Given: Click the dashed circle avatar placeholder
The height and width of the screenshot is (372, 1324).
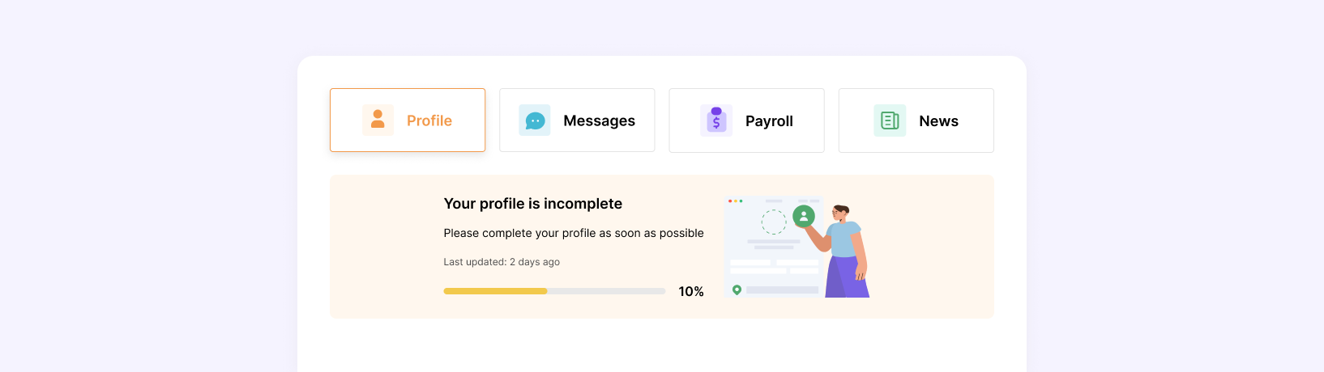Looking at the screenshot, I should [x=774, y=222].
